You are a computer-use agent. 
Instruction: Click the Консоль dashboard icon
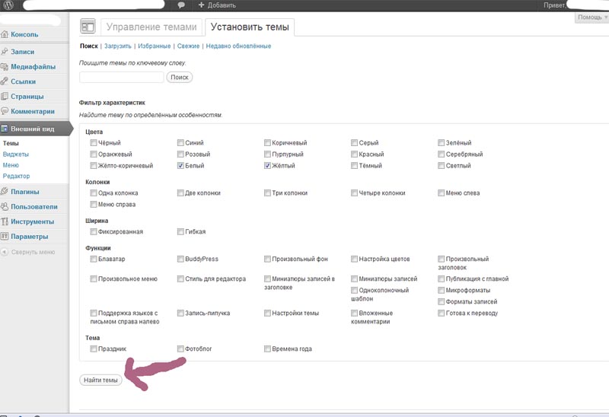(5, 34)
